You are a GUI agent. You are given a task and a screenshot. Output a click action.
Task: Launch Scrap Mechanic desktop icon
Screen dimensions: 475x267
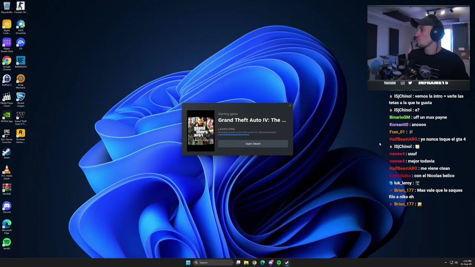[20, 82]
